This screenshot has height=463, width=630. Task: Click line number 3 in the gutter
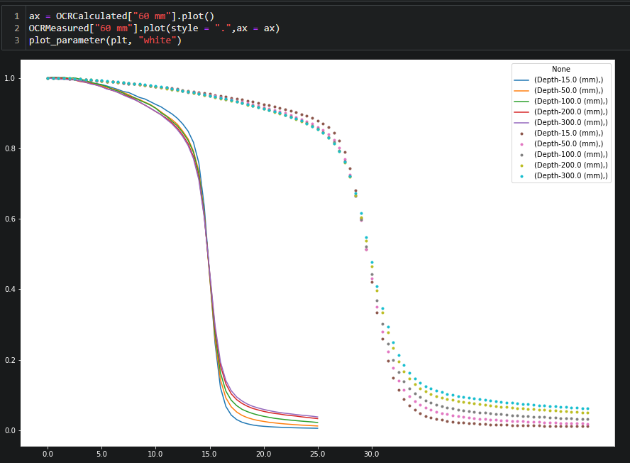coord(16,40)
